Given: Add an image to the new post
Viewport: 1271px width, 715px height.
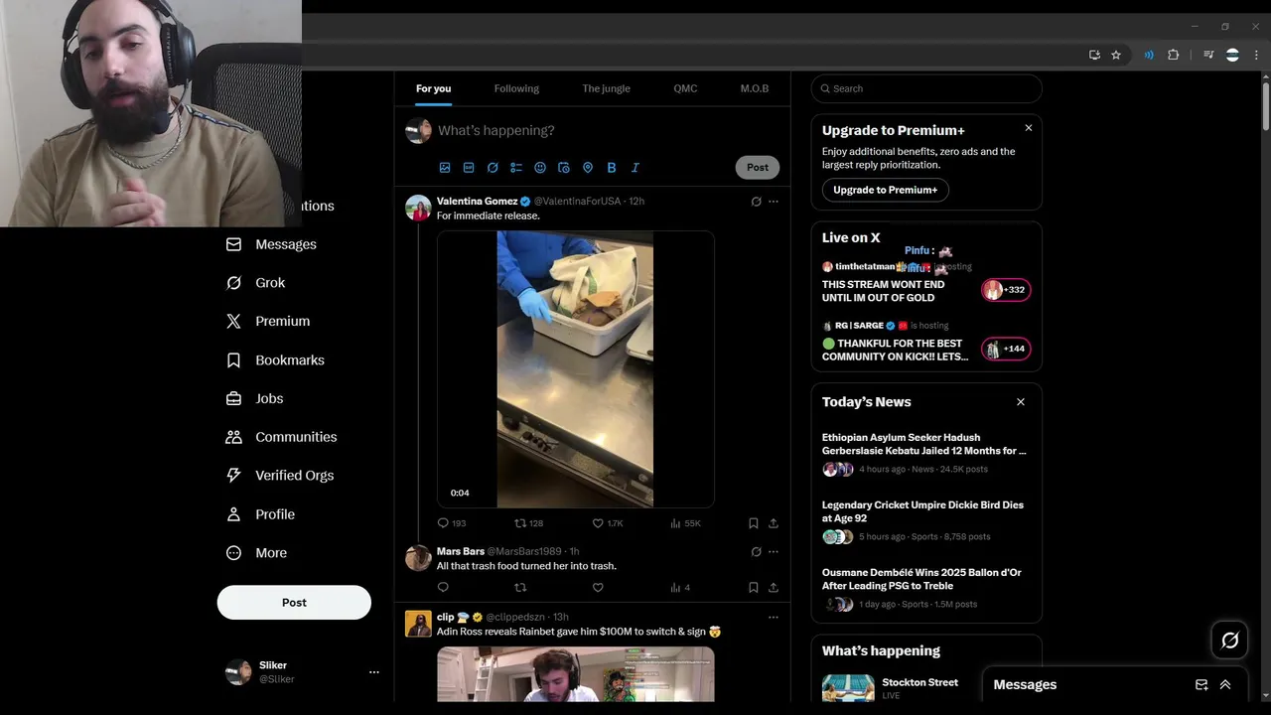Looking at the screenshot, I should [445, 168].
